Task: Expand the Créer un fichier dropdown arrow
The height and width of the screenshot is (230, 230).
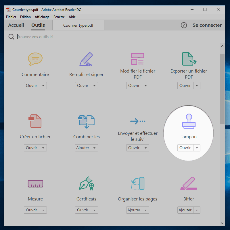Action: click(x=43, y=148)
